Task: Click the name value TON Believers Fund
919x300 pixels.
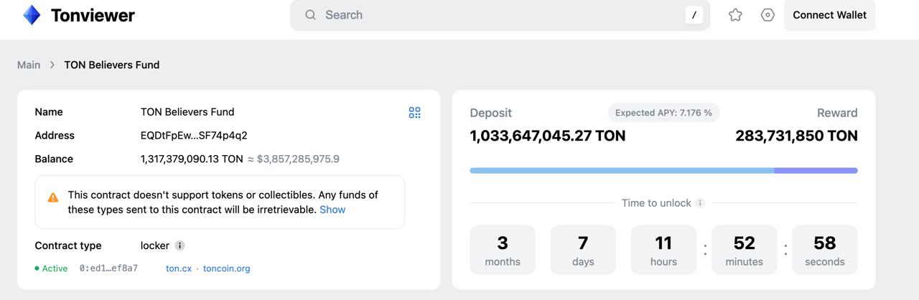Action: click(187, 112)
